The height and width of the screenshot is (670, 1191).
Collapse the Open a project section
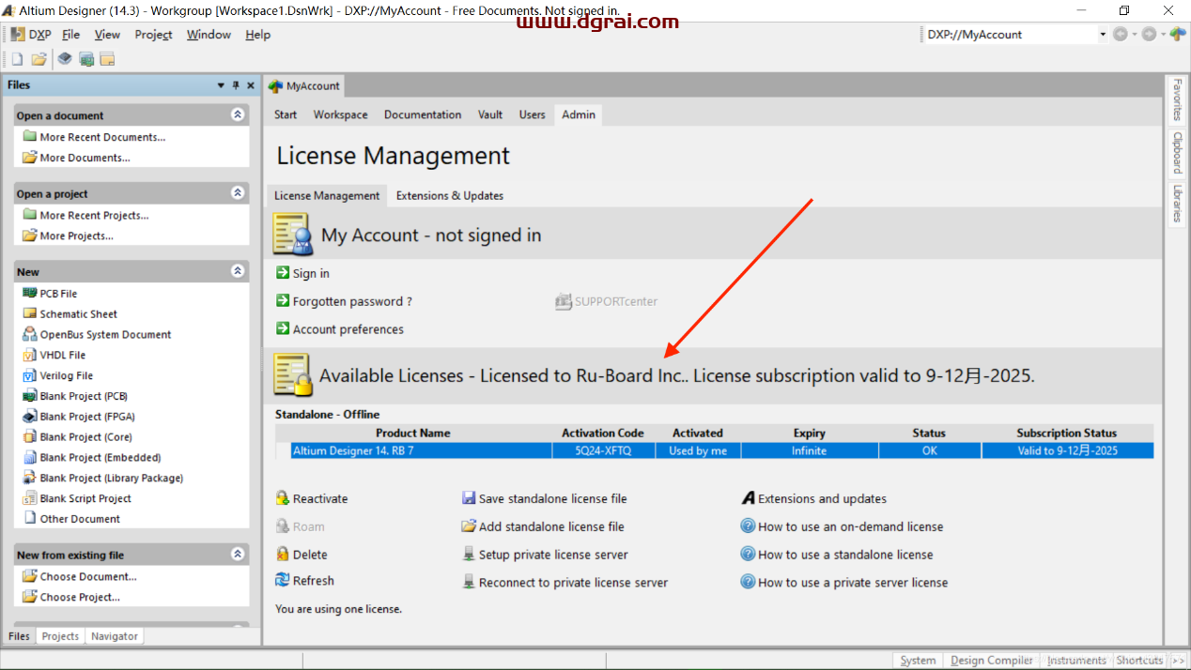pos(238,193)
